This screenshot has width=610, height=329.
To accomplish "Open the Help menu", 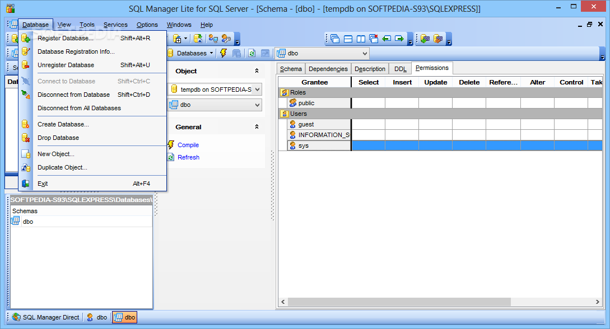I will coord(207,25).
